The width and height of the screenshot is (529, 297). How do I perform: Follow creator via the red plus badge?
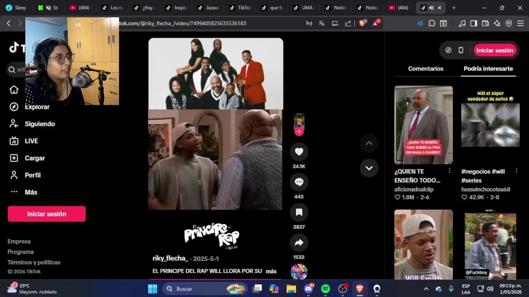click(x=299, y=132)
